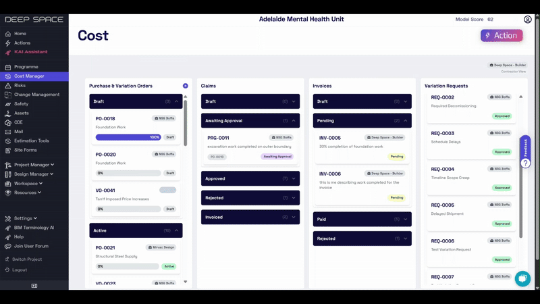Open the VO-0041 variation order card
The height and width of the screenshot is (304, 540).
point(136,199)
